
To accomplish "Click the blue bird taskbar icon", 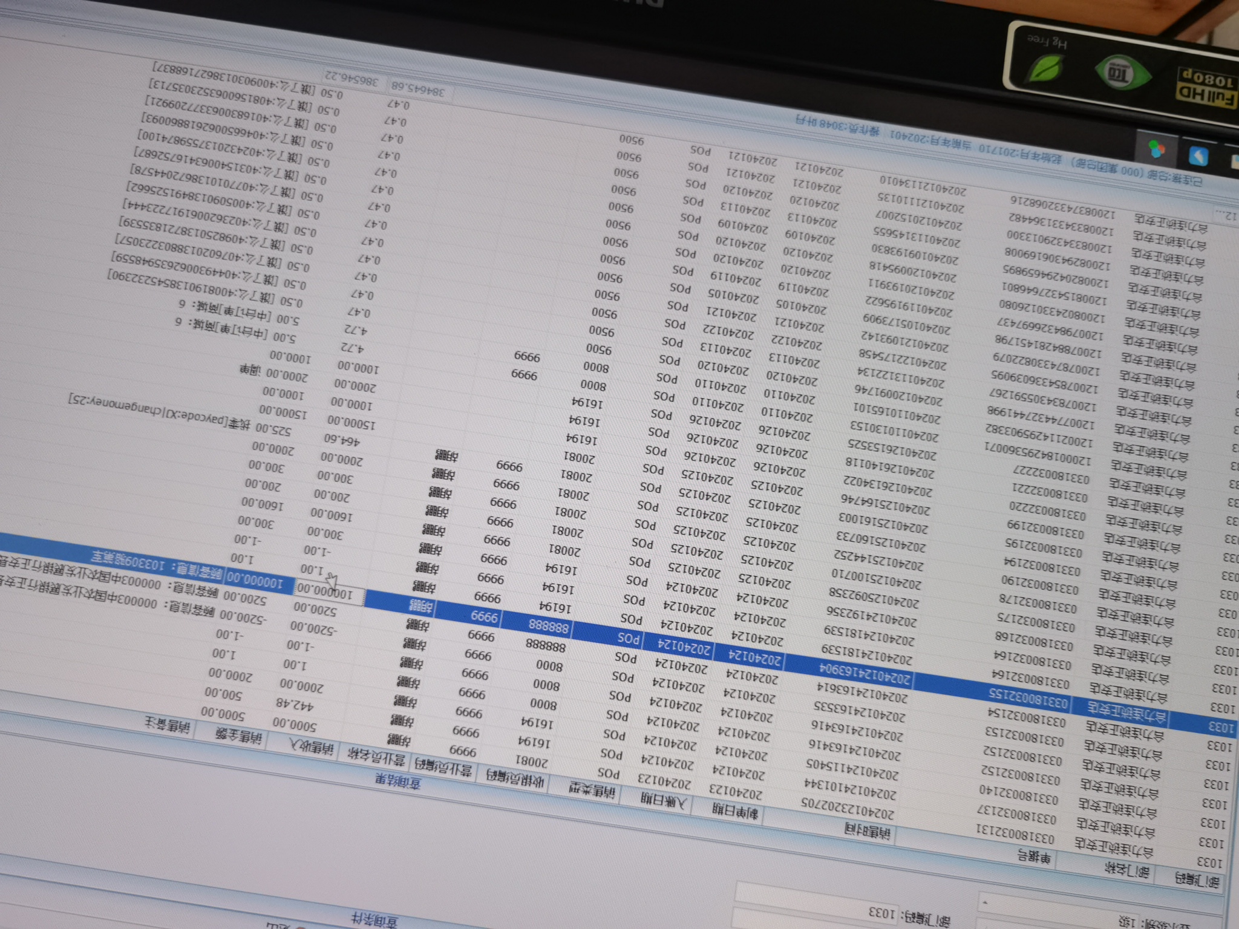I will tap(1198, 156).
